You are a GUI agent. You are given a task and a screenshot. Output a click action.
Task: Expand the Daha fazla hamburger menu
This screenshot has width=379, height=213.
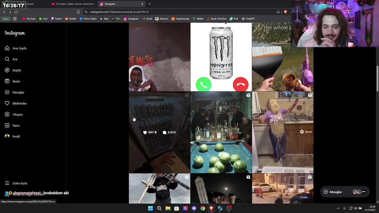[x=7, y=183]
